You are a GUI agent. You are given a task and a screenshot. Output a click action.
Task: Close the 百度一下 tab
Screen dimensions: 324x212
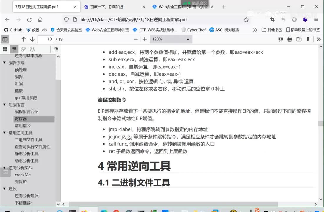[144, 7]
